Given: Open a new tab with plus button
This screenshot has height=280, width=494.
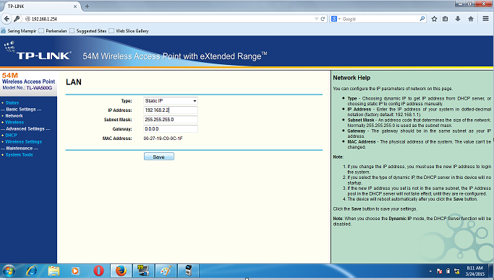Looking at the screenshot, I should click(87, 6).
